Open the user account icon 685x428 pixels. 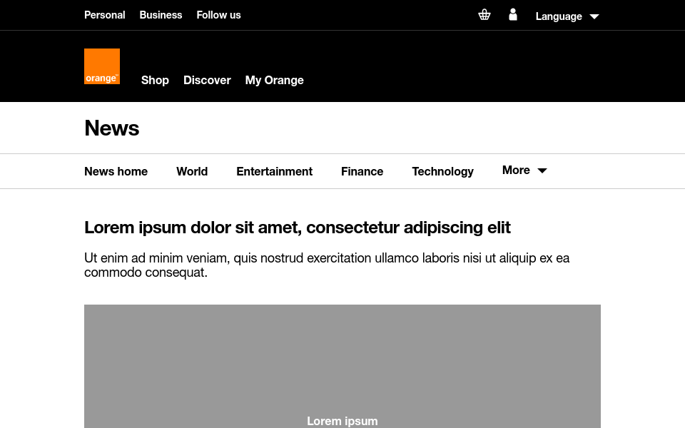click(513, 15)
